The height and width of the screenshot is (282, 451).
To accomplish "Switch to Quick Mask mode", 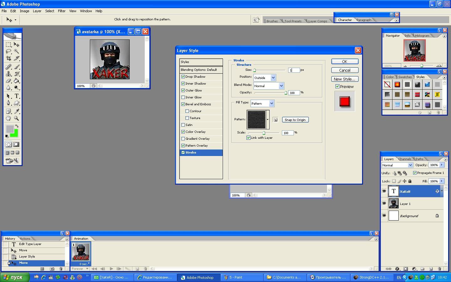I will coord(16,144).
